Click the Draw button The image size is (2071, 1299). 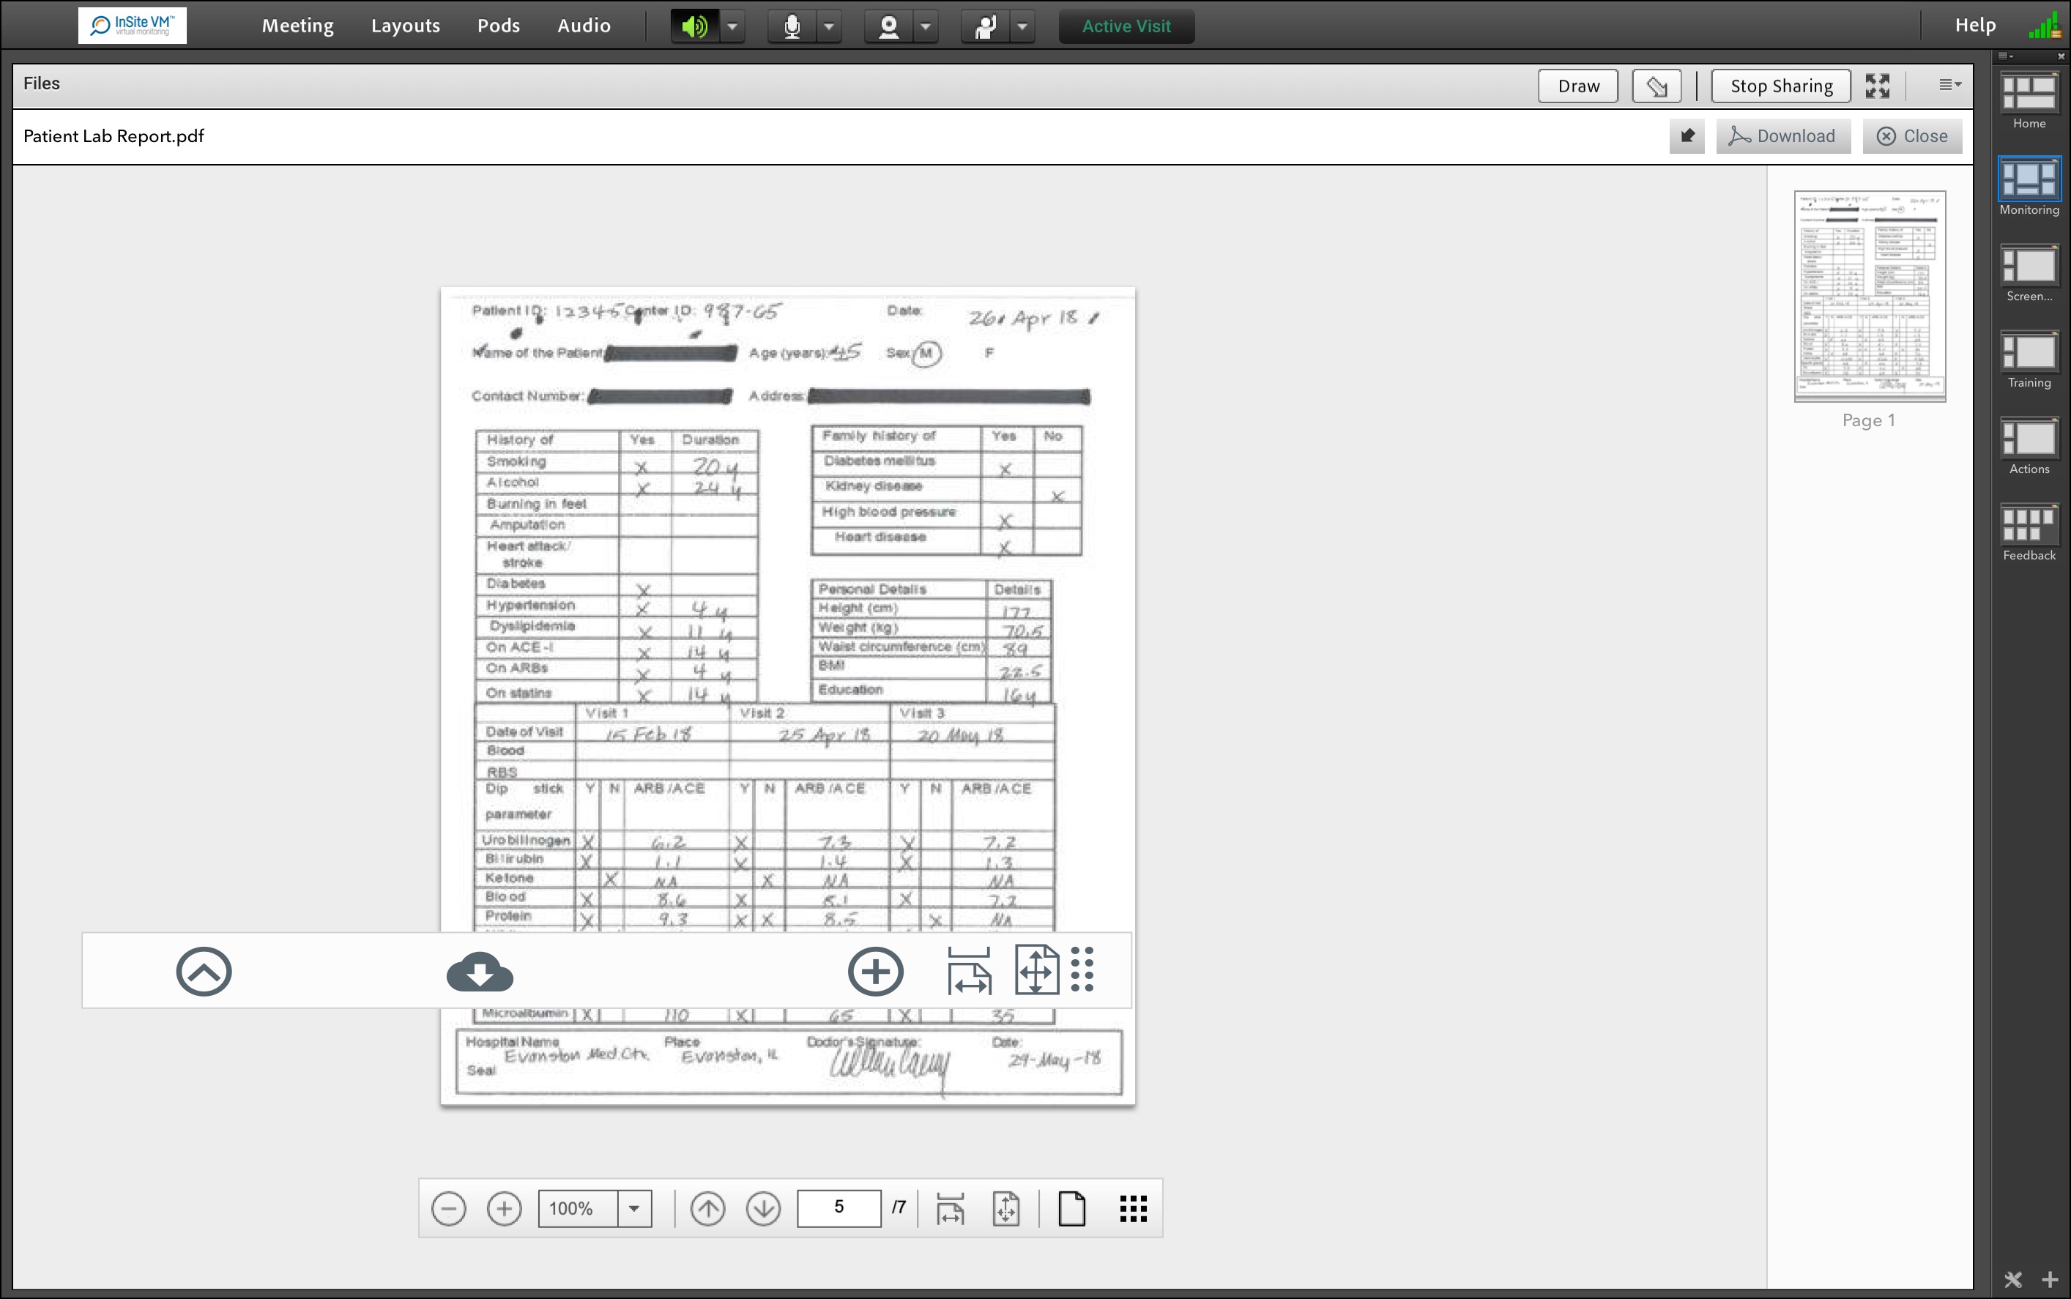click(1578, 86)
